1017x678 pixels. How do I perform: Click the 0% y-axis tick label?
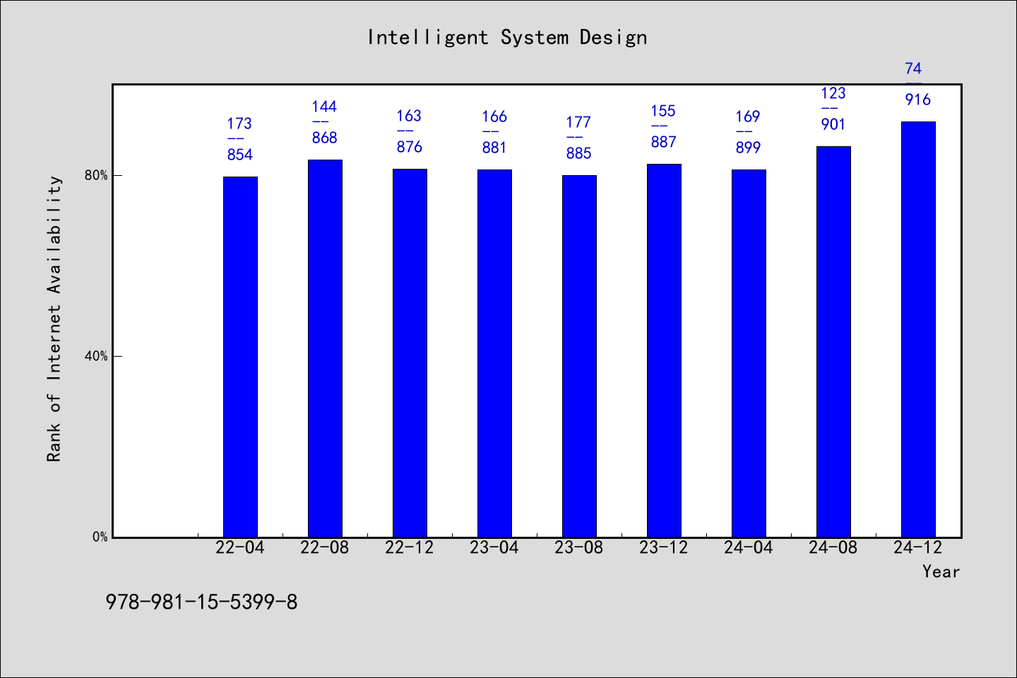pyautogui.click(x=100, y=537)
